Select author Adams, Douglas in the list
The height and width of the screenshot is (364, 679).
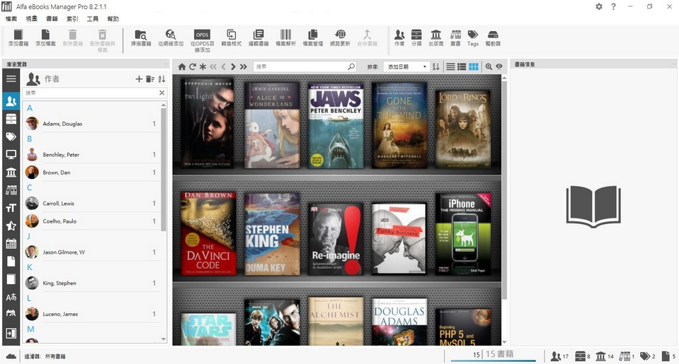coord(62,124)
